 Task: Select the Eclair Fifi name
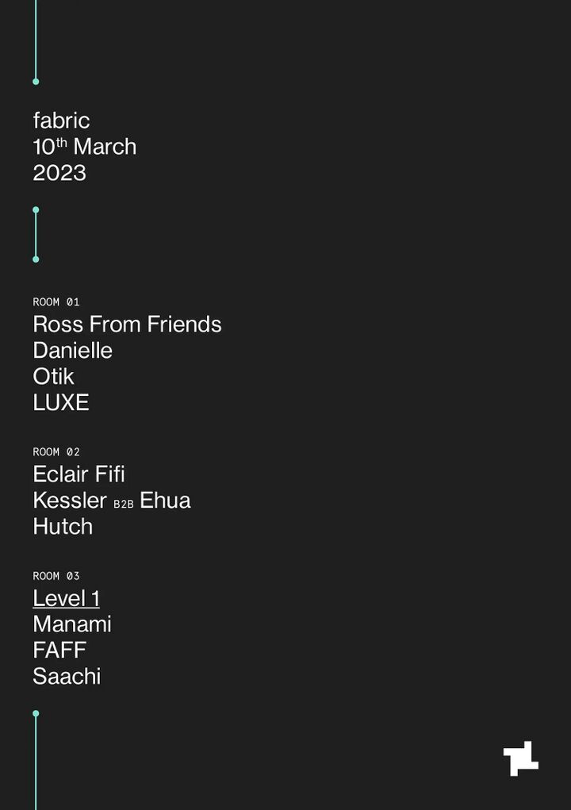79,474
